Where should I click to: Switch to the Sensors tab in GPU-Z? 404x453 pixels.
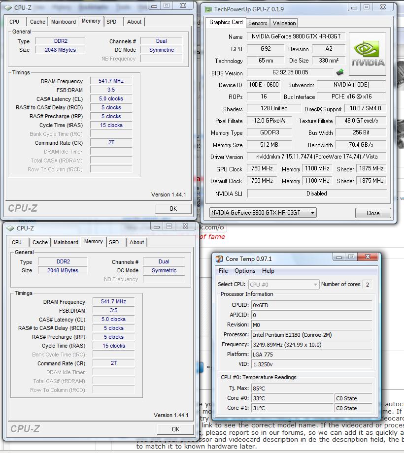(258, 23)
